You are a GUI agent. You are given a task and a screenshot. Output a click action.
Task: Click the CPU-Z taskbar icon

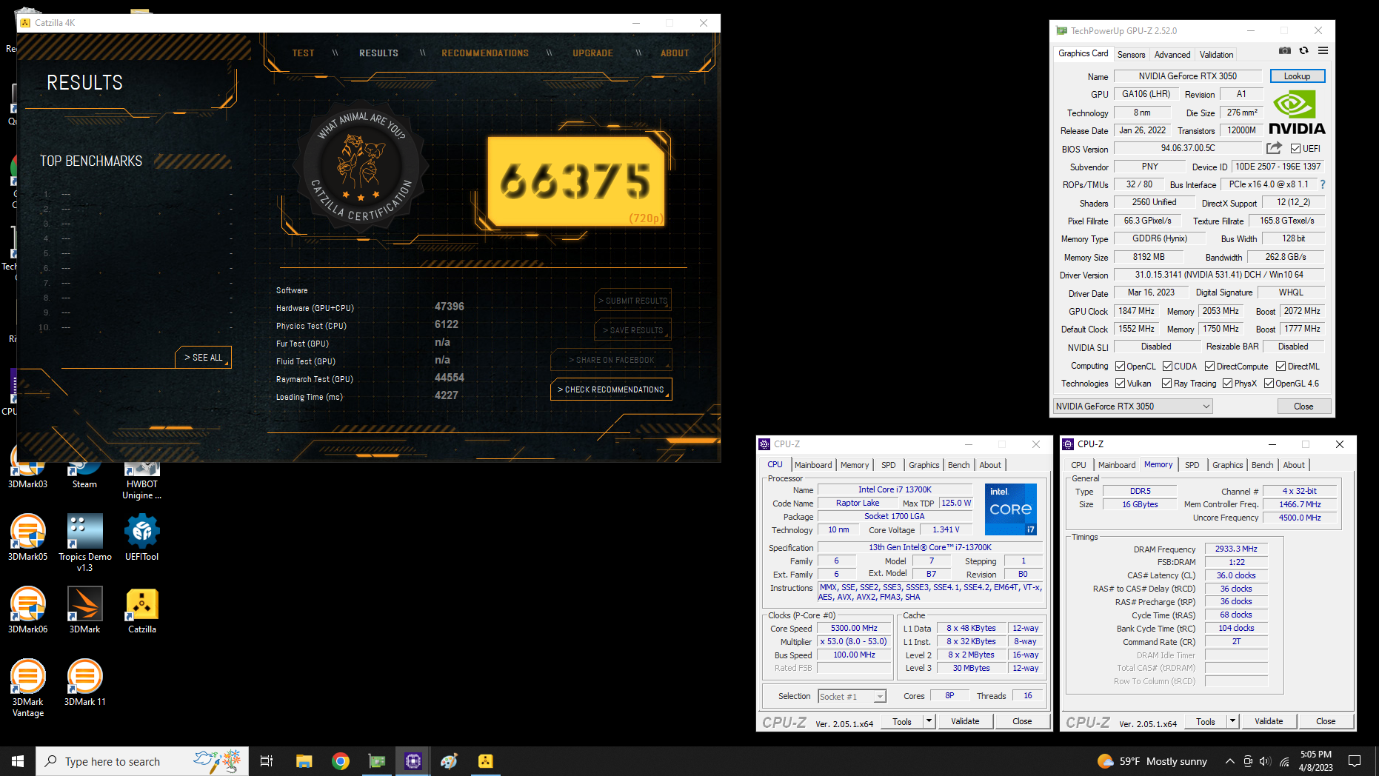[x=413, y=761]
